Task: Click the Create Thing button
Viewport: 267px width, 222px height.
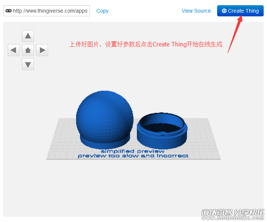Action: click(240, 11)
